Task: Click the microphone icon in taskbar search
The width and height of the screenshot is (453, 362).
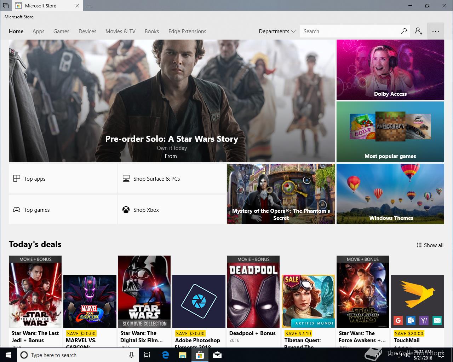Action: 131,355
